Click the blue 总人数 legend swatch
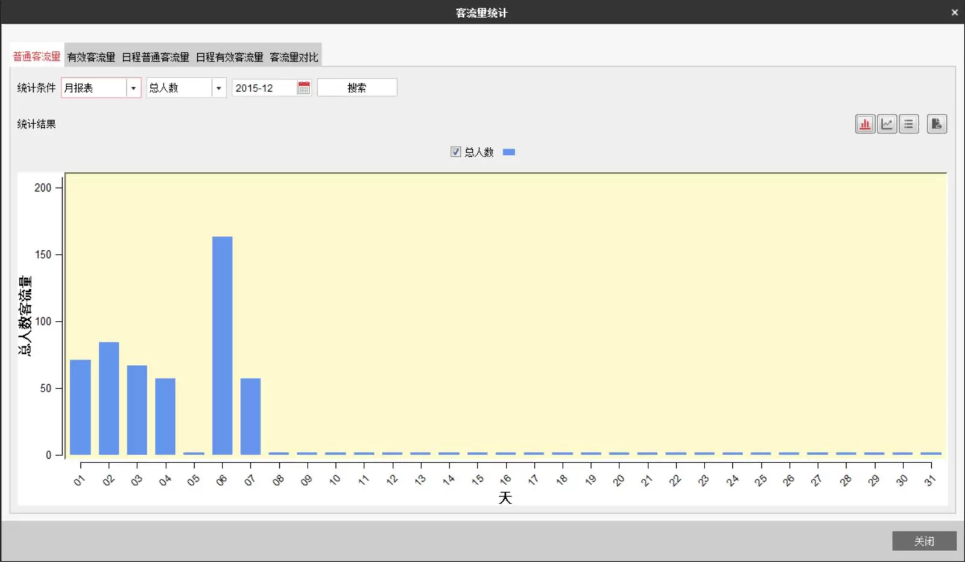Image resolution: width=965 pixels, height=562 pixels. coord(508,152)
